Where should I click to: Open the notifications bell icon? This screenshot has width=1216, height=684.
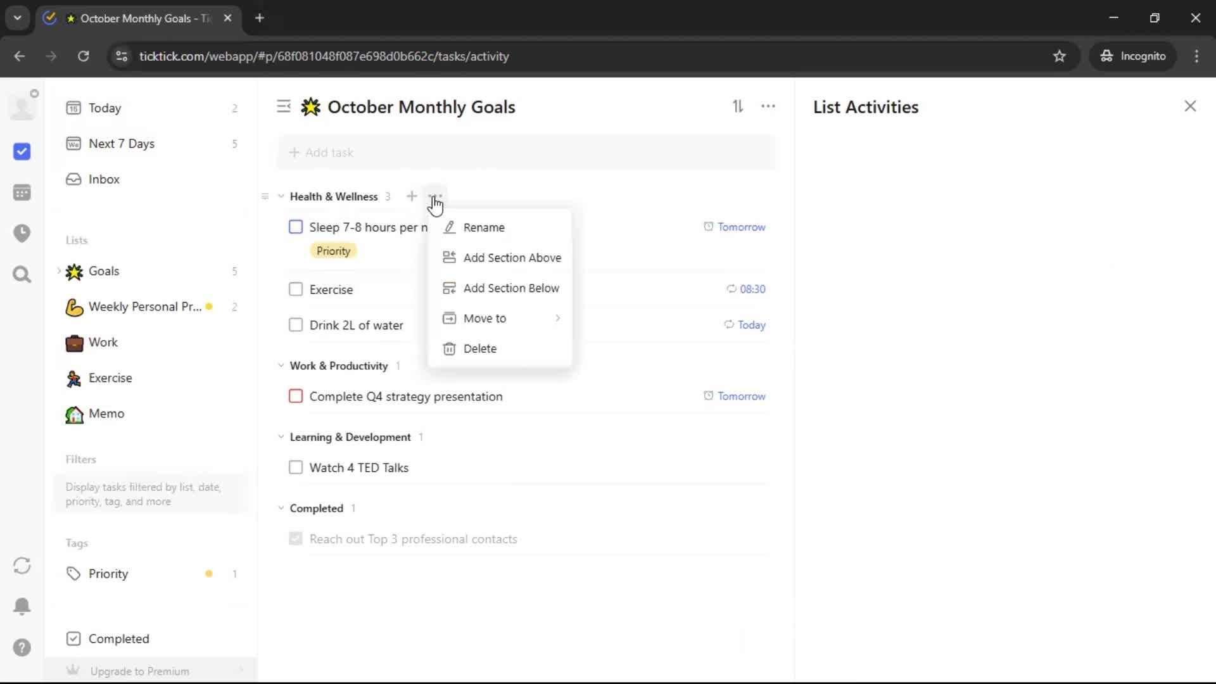coord(22,606)
